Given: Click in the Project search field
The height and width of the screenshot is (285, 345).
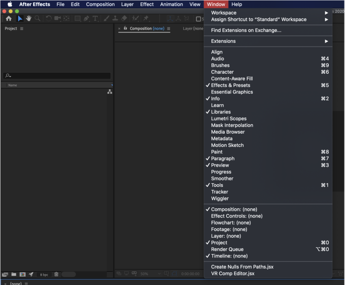Looking at the screenshot, I should coord(57,76).
